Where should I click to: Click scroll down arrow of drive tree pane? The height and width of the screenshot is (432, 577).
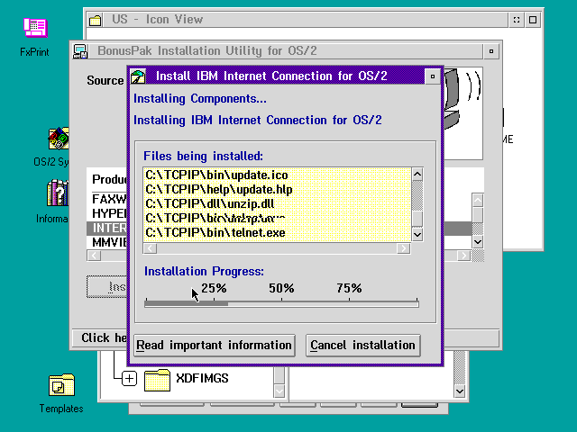(x=279, y=391)
